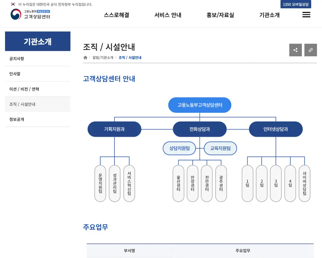The height and width of the screenshot is (258, 322).
Task: Click the 전화상담과 org chart node
Action: [200, 129]
